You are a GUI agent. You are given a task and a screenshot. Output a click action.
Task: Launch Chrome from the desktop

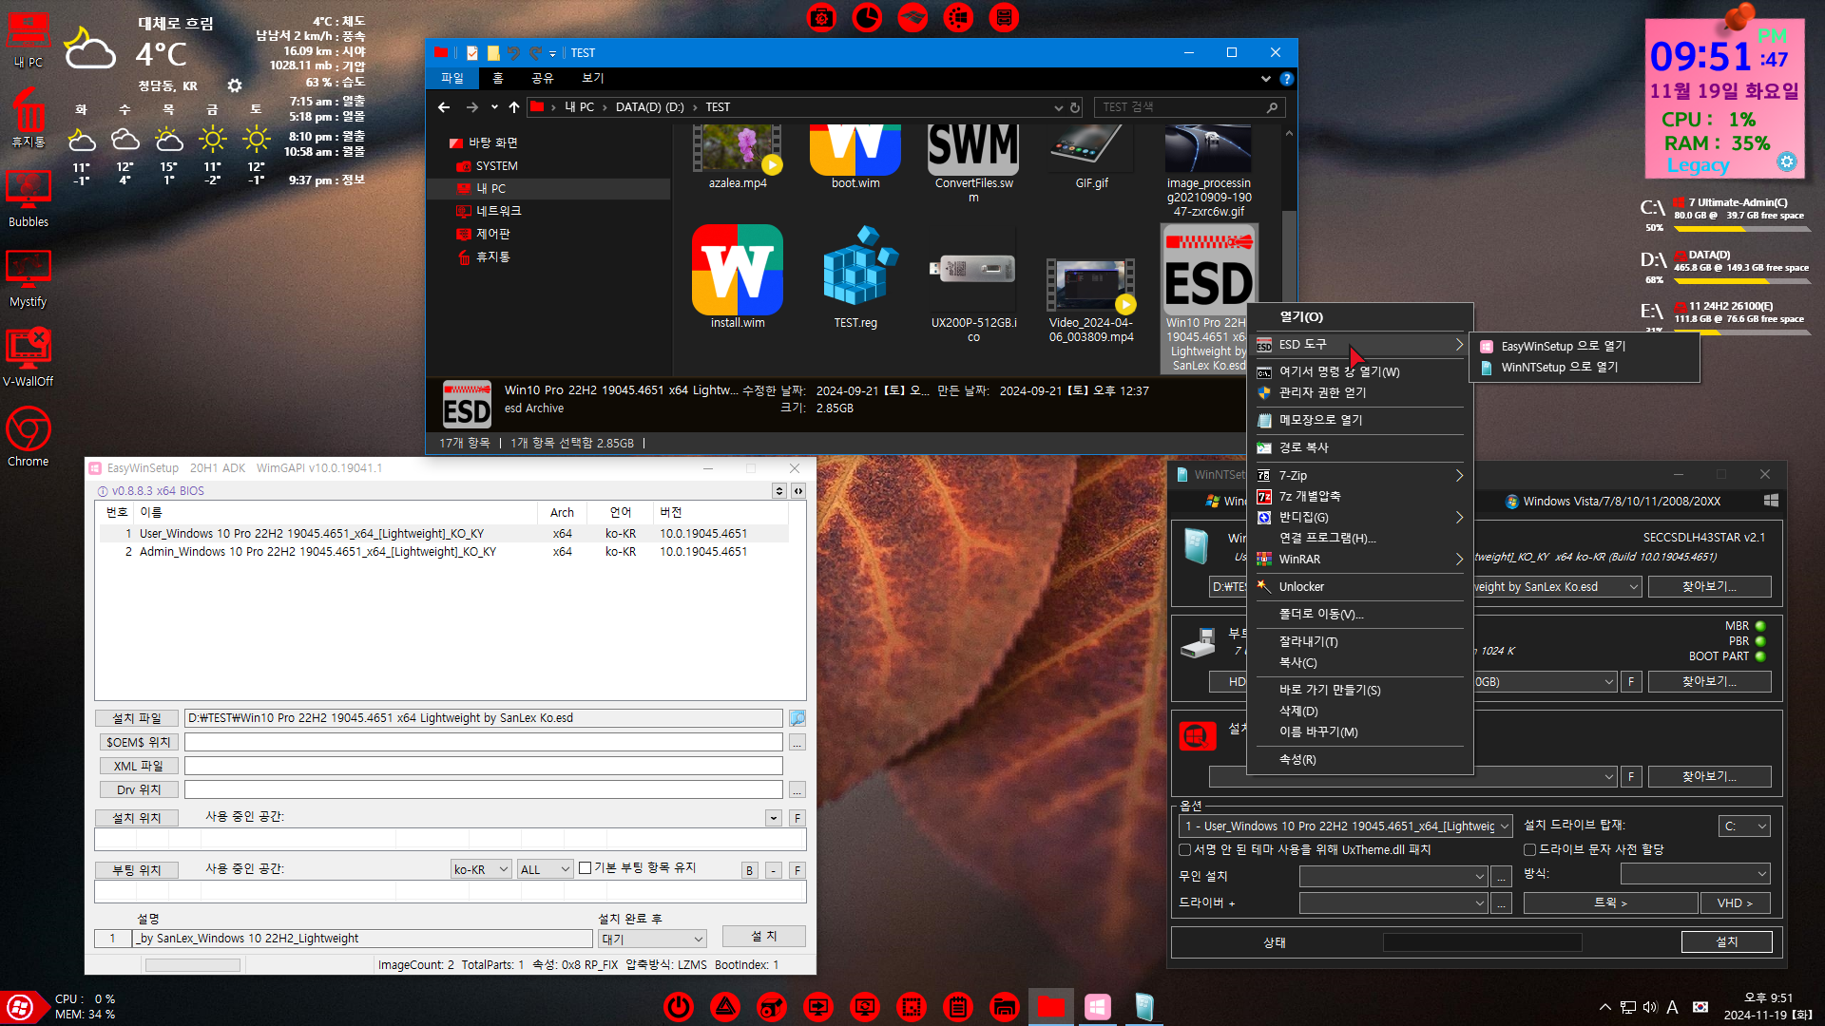click(x=29, y=438)
